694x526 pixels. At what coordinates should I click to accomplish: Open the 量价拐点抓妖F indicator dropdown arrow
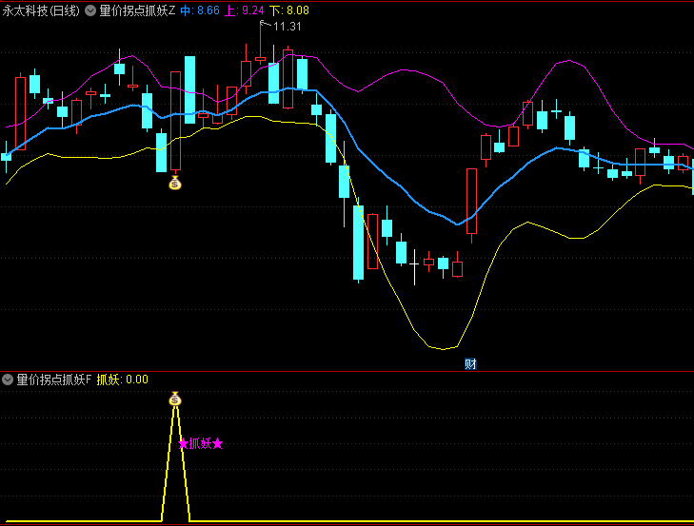[8, 380]
